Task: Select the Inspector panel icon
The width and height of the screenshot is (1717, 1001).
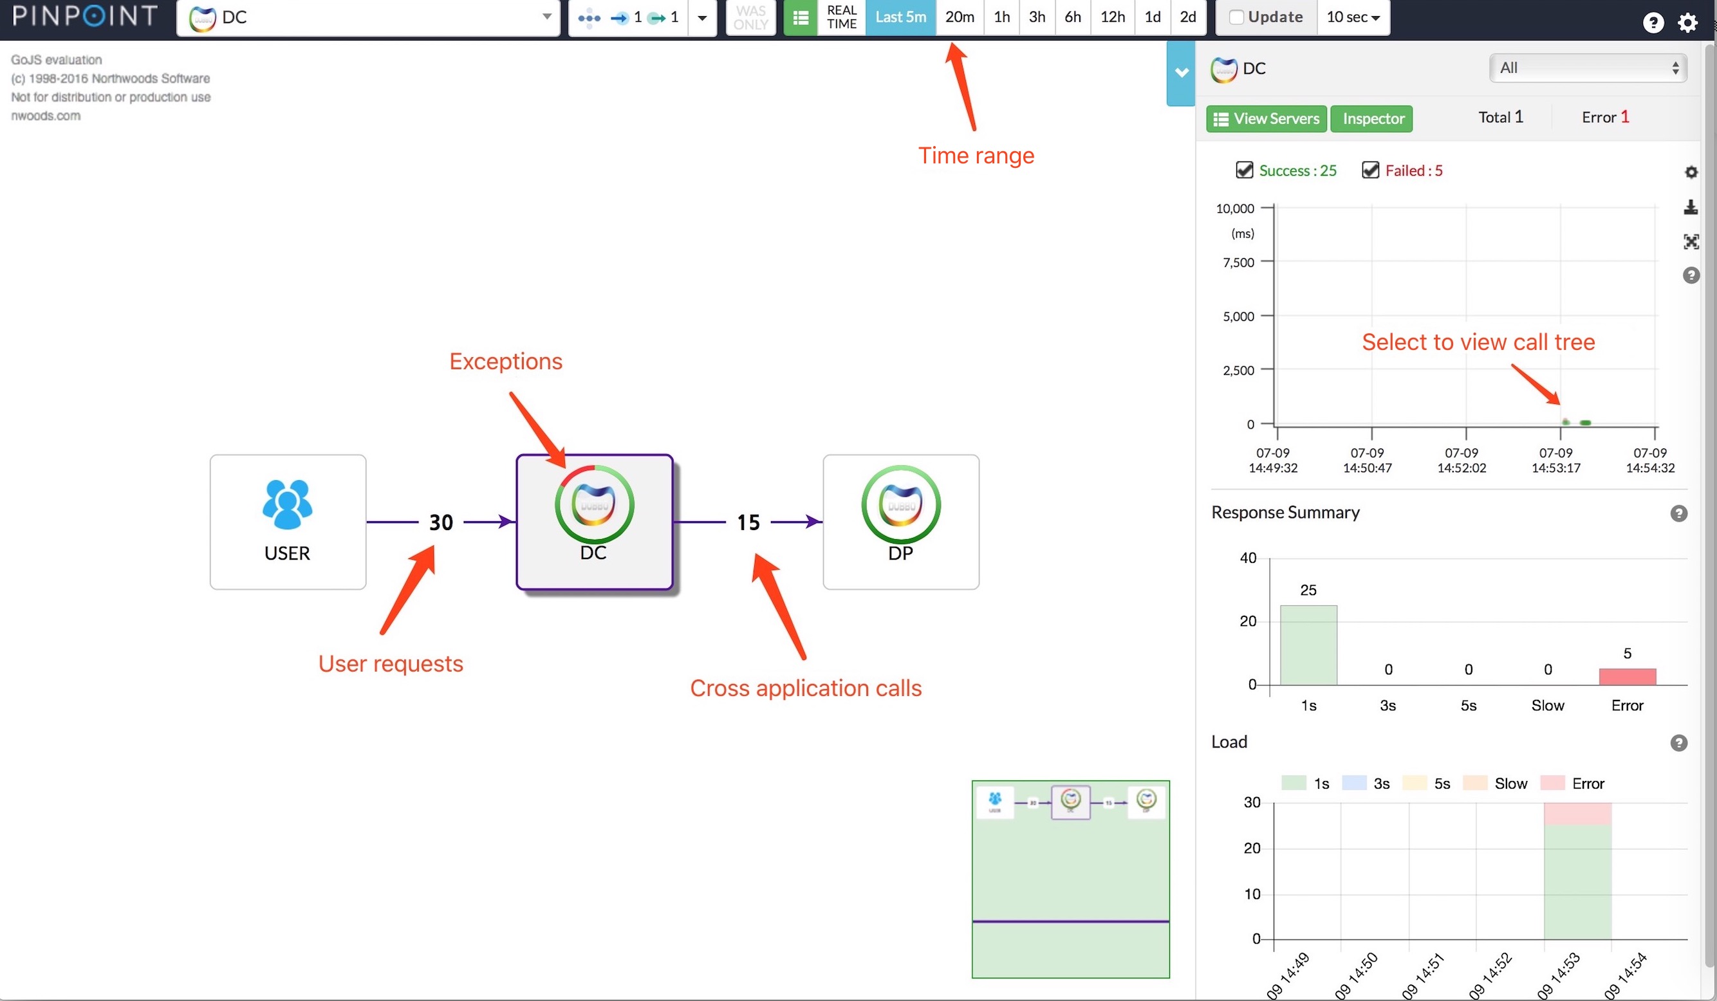Action: pos(1371,117)
